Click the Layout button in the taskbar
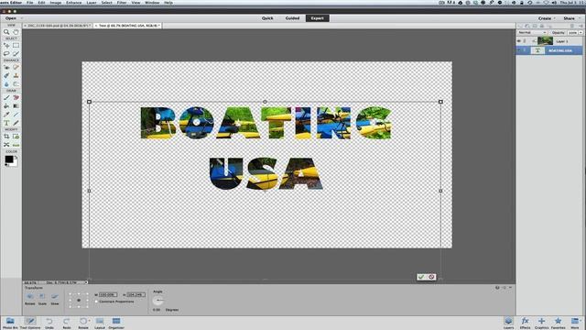The height and width of the screenshot is (330, 586). click(x=100, y=323)
